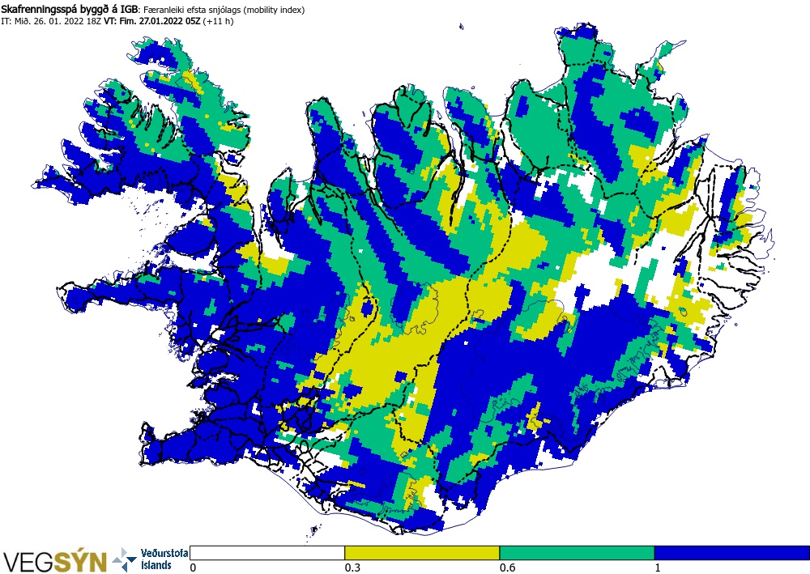
Task: Select the white legend color segment
Action: [x=267, y=553]
